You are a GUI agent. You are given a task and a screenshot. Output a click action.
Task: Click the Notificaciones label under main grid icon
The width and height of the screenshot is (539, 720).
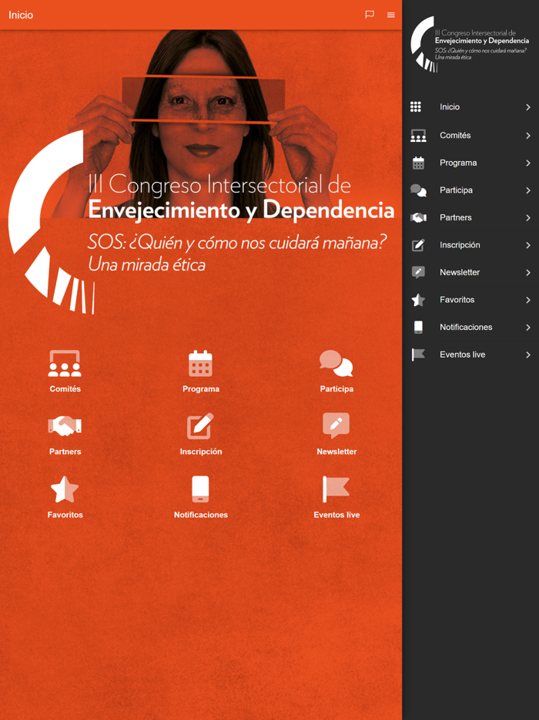[x=201, y=515]
